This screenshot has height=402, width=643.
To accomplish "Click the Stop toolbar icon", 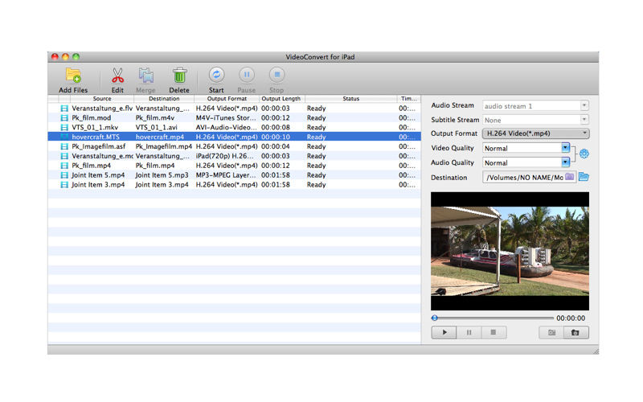I will tap(276, 75).
